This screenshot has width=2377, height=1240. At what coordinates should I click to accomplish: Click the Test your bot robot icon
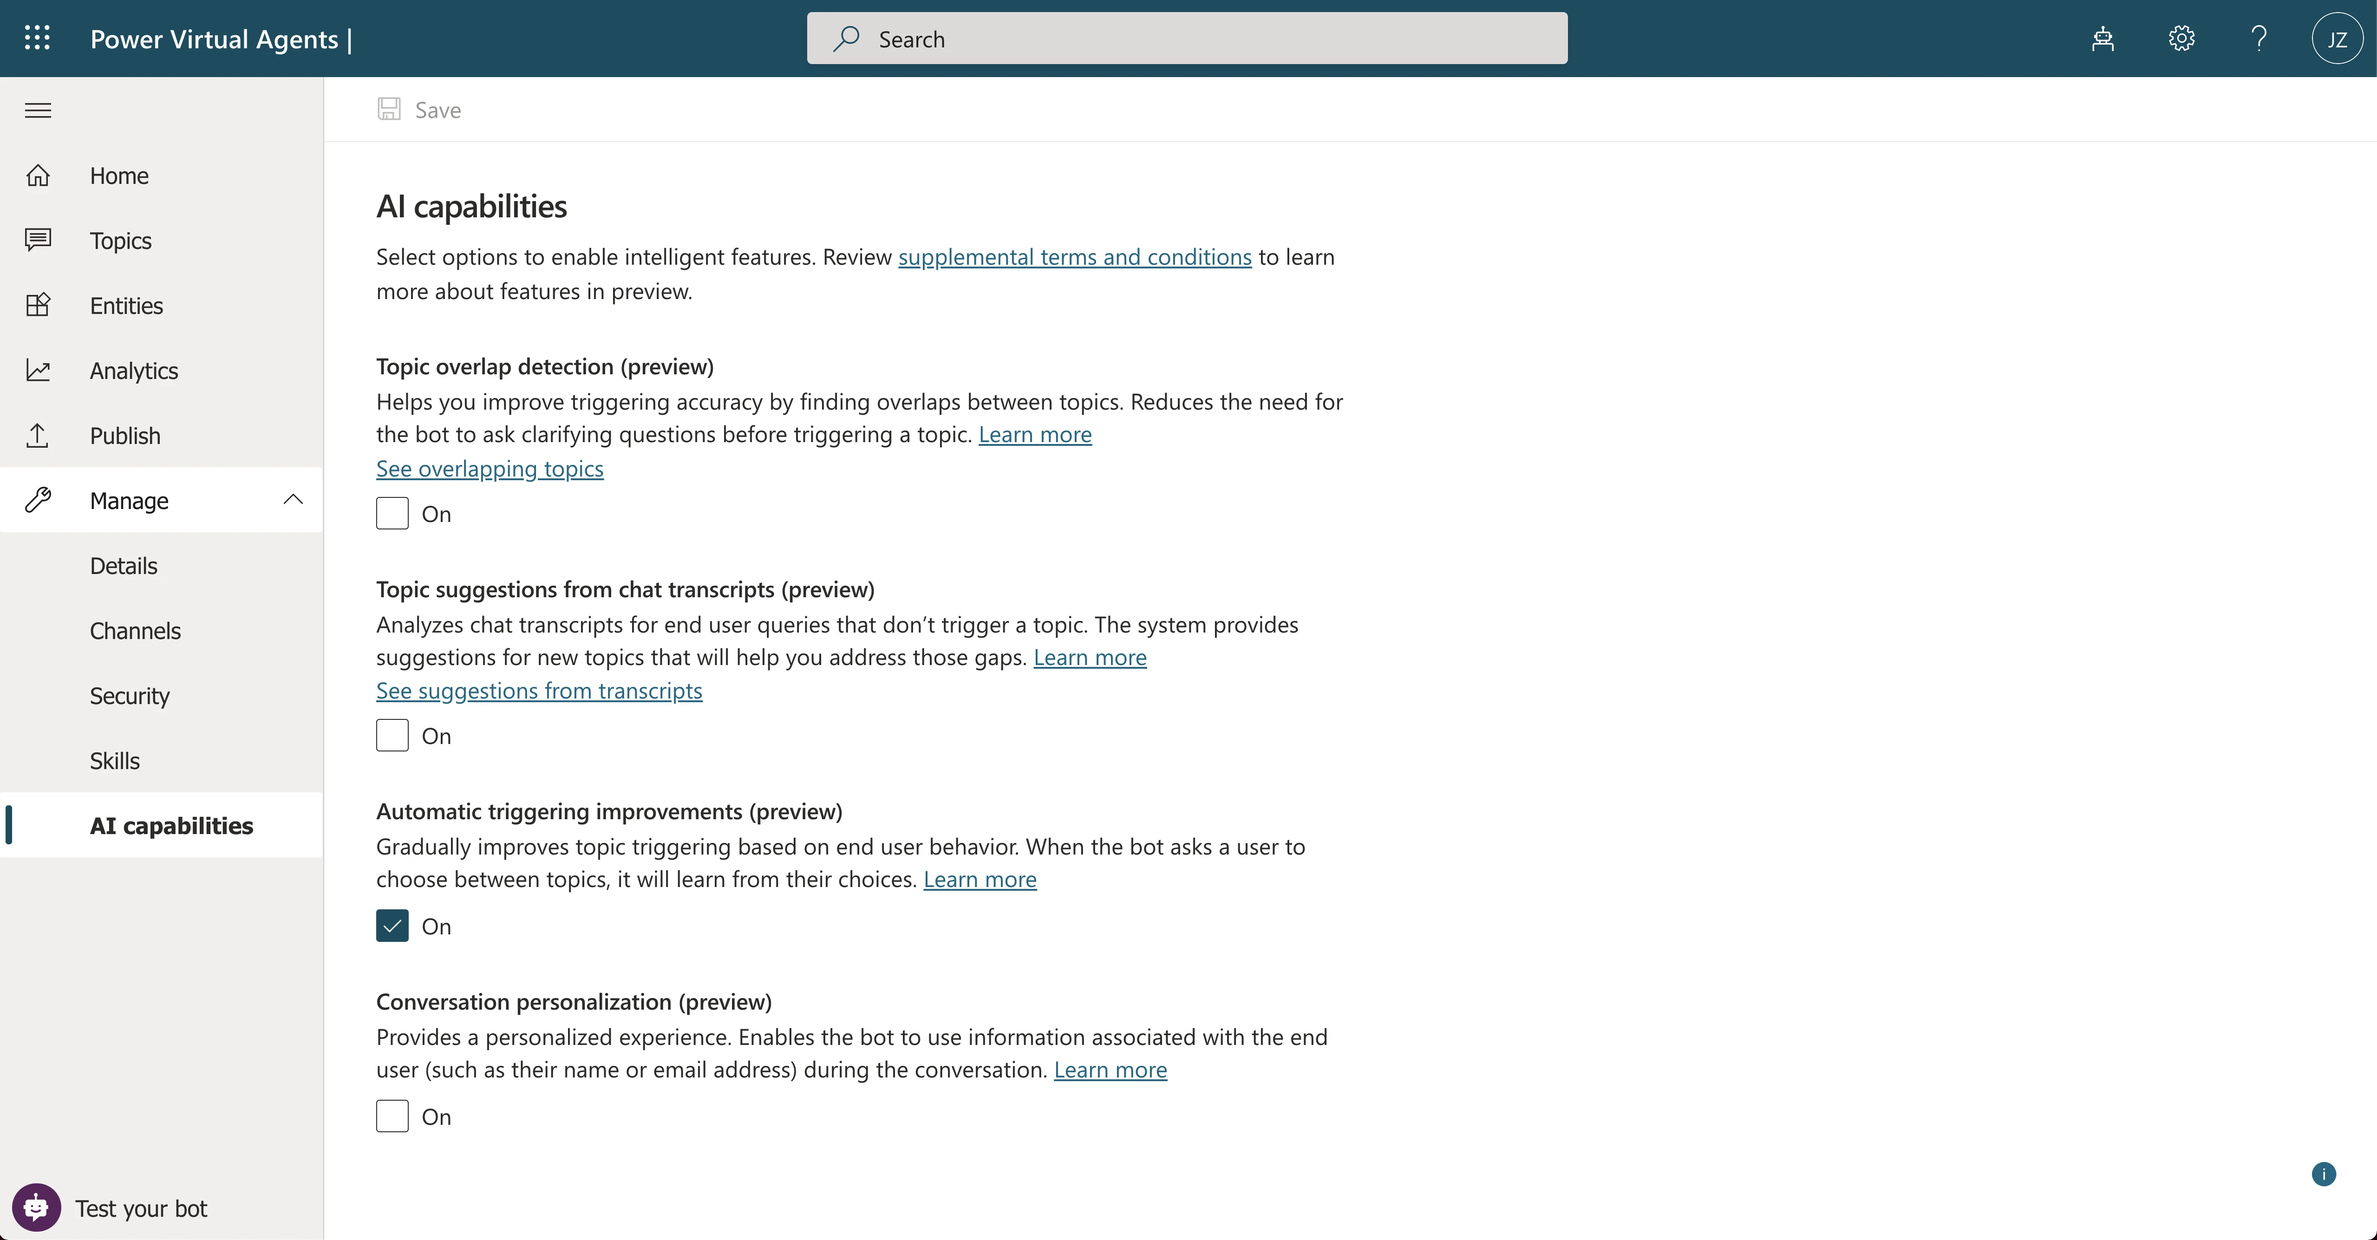point(36,1207)
